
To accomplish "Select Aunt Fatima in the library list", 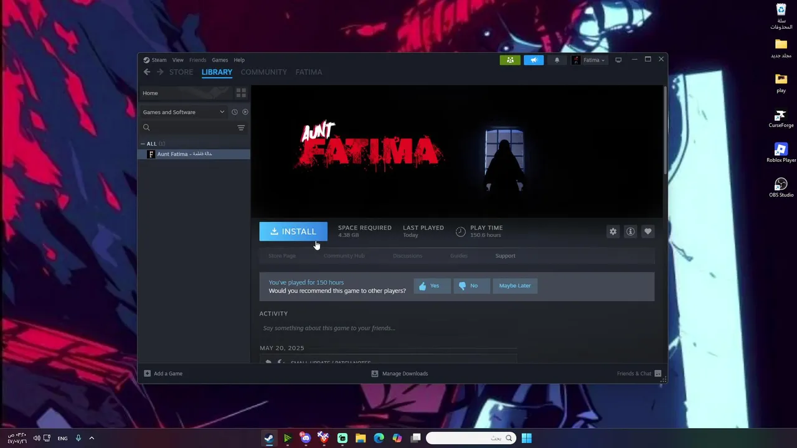I will (194, 154).
